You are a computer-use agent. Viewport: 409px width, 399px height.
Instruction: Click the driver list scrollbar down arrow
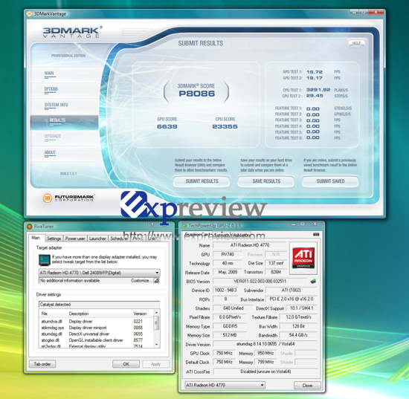click(156, 345)
